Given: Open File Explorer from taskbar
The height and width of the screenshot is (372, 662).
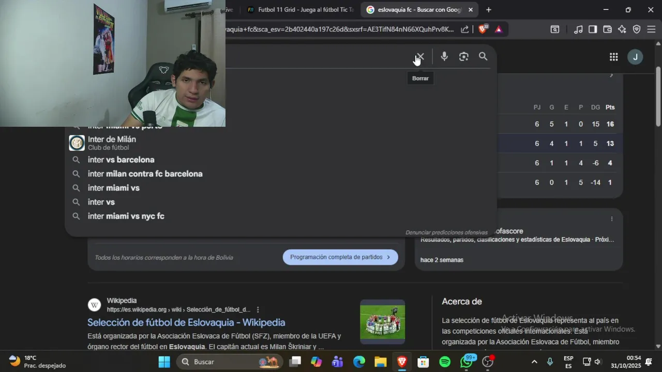Looking at the screenshot, I should click(x=380, y=362).
